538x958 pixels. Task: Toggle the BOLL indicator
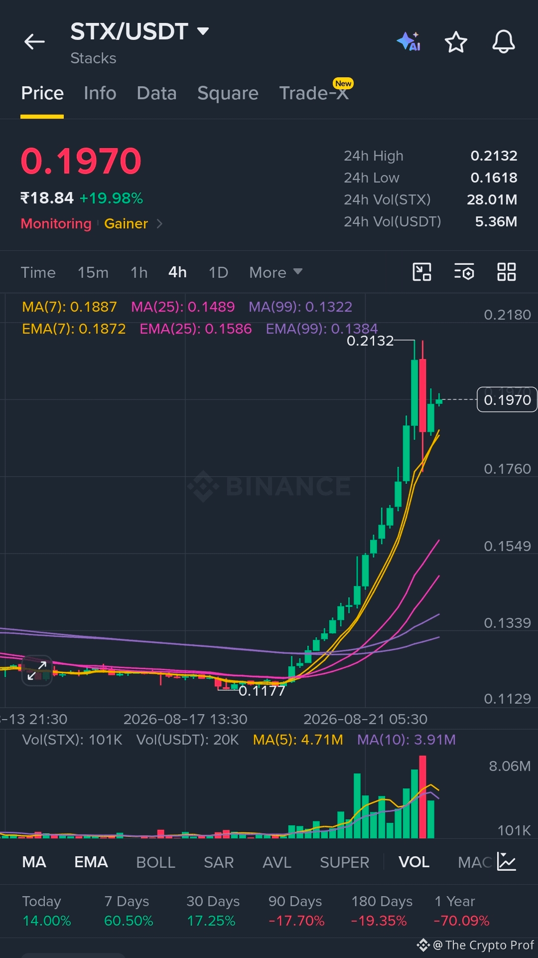155,862
